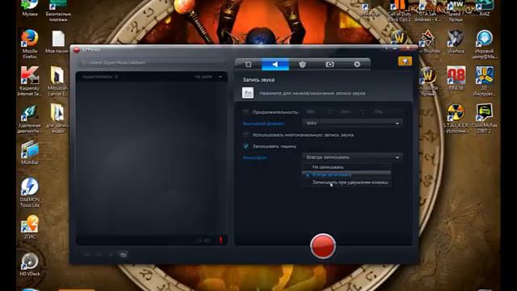Launch Warface from desktop
Screen dimensions: 517x291
(x=456, y=41)
